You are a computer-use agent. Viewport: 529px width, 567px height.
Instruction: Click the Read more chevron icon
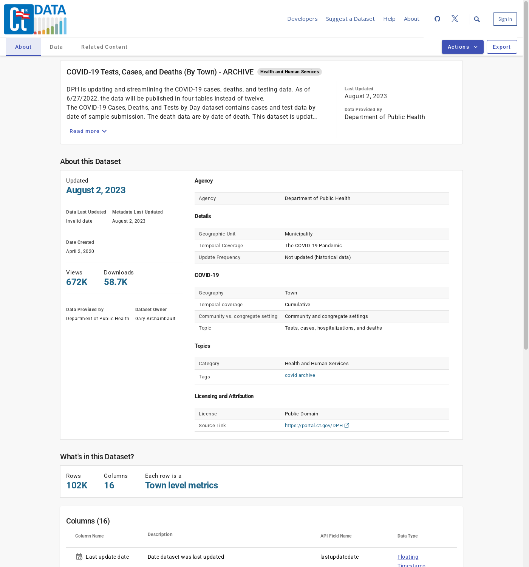[x=105, y=131]
